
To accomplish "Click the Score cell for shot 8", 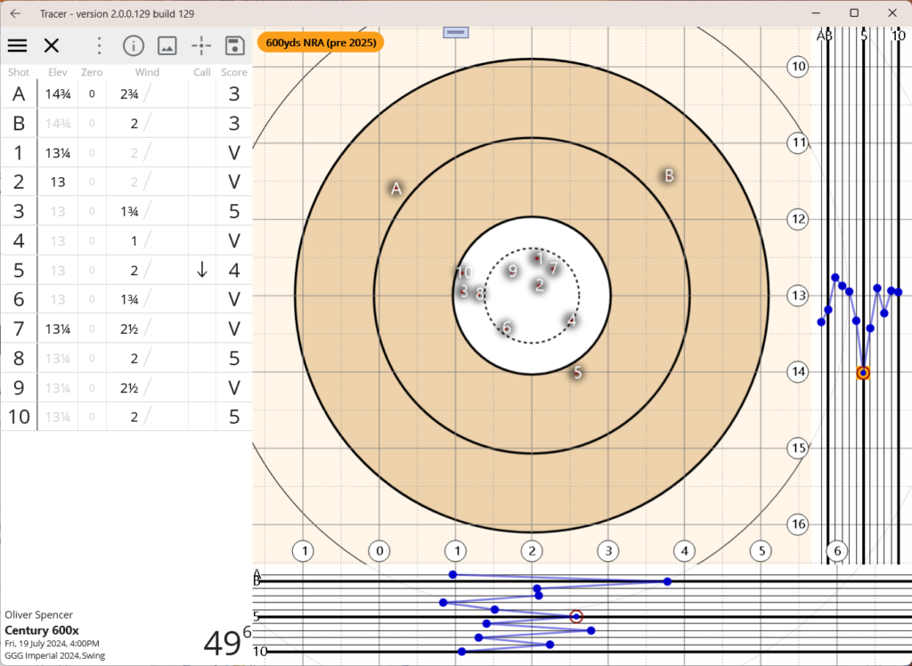I will pos(233,359).
